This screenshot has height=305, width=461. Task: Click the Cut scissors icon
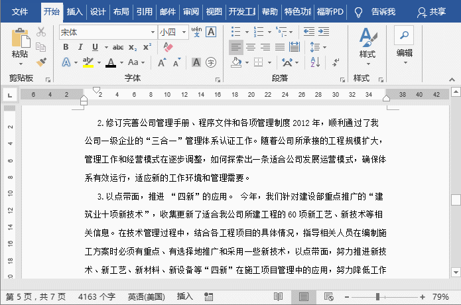point(41,32)
